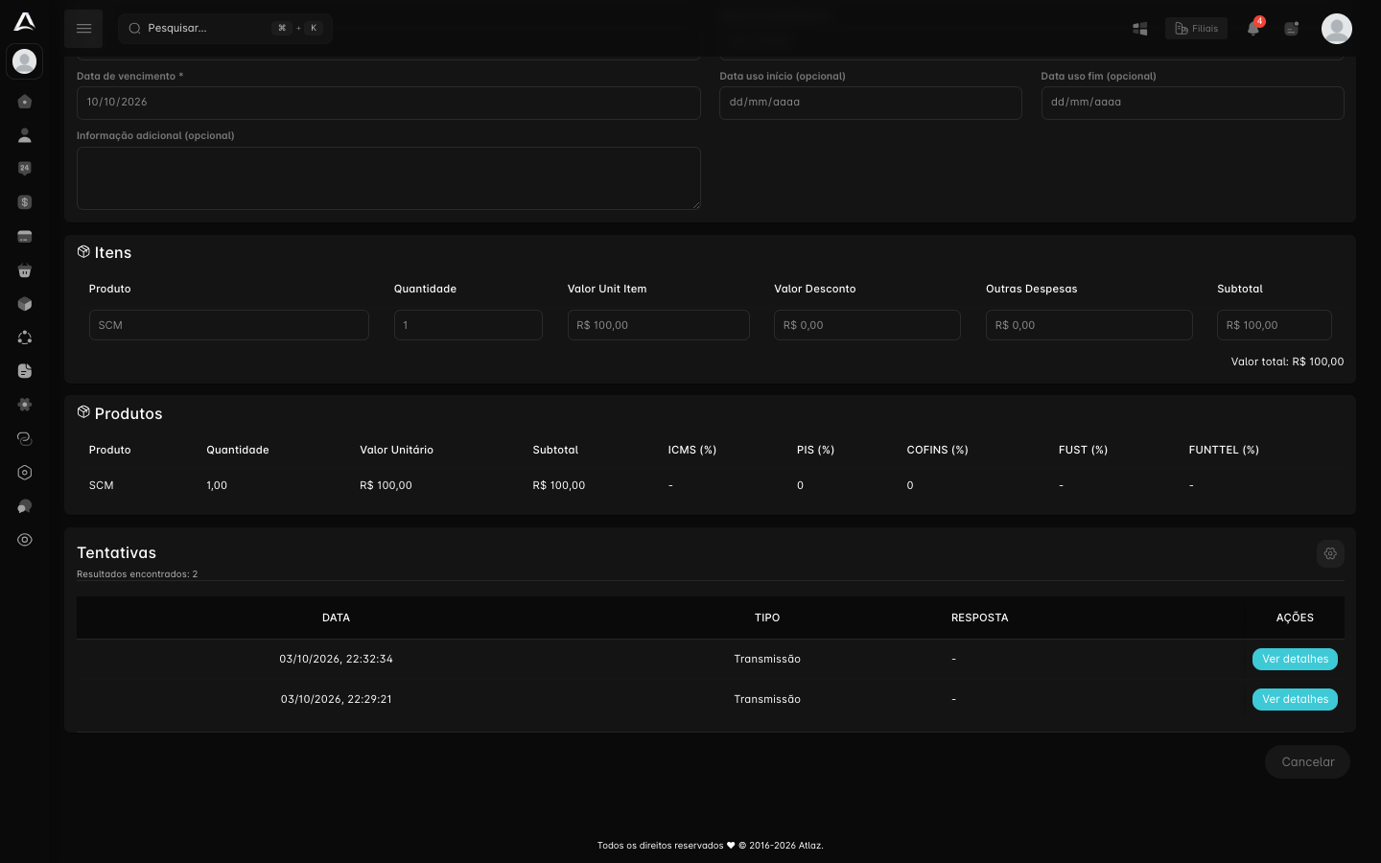Image resolution: width=1381 pixels, height=863 pixels.
Task: View details of the 22:29:21 attempt
Action: click(x=1295, y=699)
